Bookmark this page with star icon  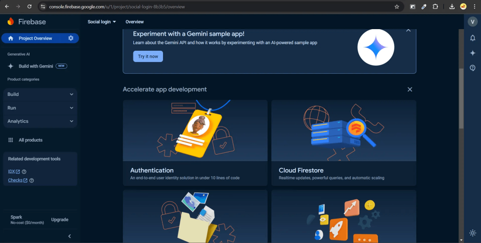click(x=396, y=7)
